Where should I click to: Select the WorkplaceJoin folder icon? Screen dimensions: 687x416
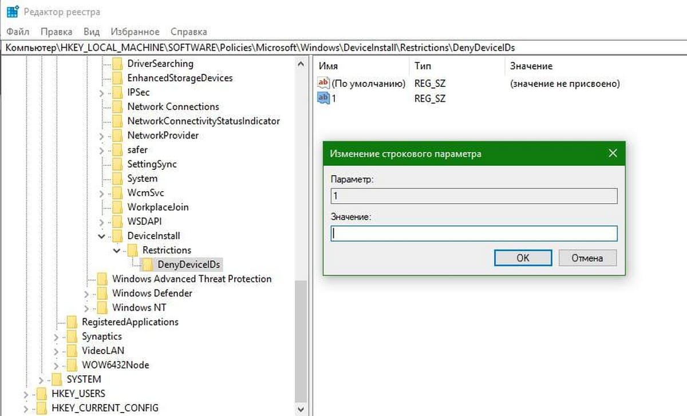click(x=117, y=207)
